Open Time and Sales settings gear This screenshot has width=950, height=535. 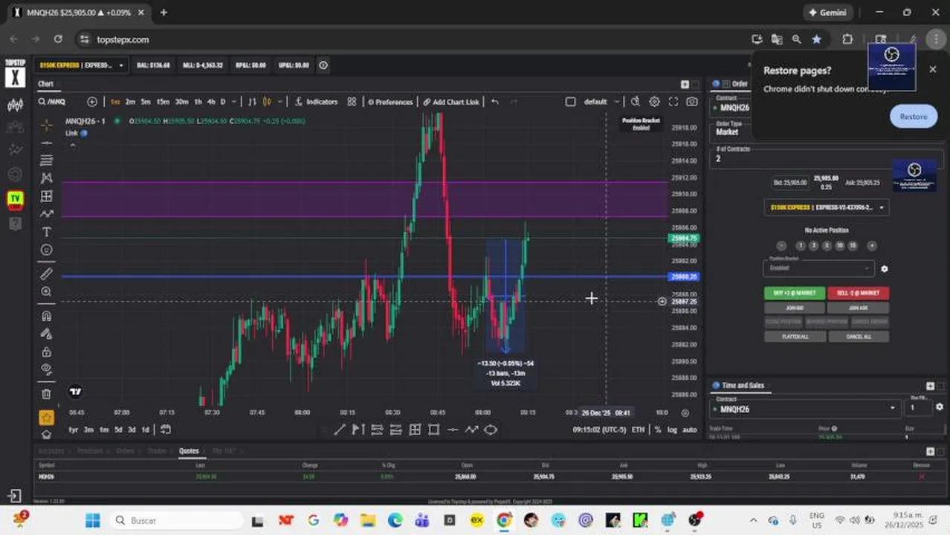(x=940, y=407)
